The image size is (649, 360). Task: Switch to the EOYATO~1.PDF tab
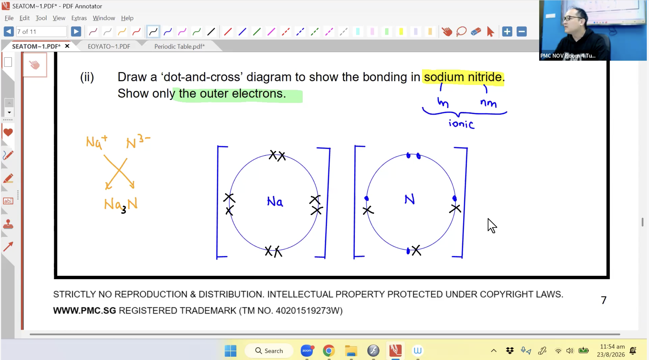pyautogui.click(x=109, y=47)
